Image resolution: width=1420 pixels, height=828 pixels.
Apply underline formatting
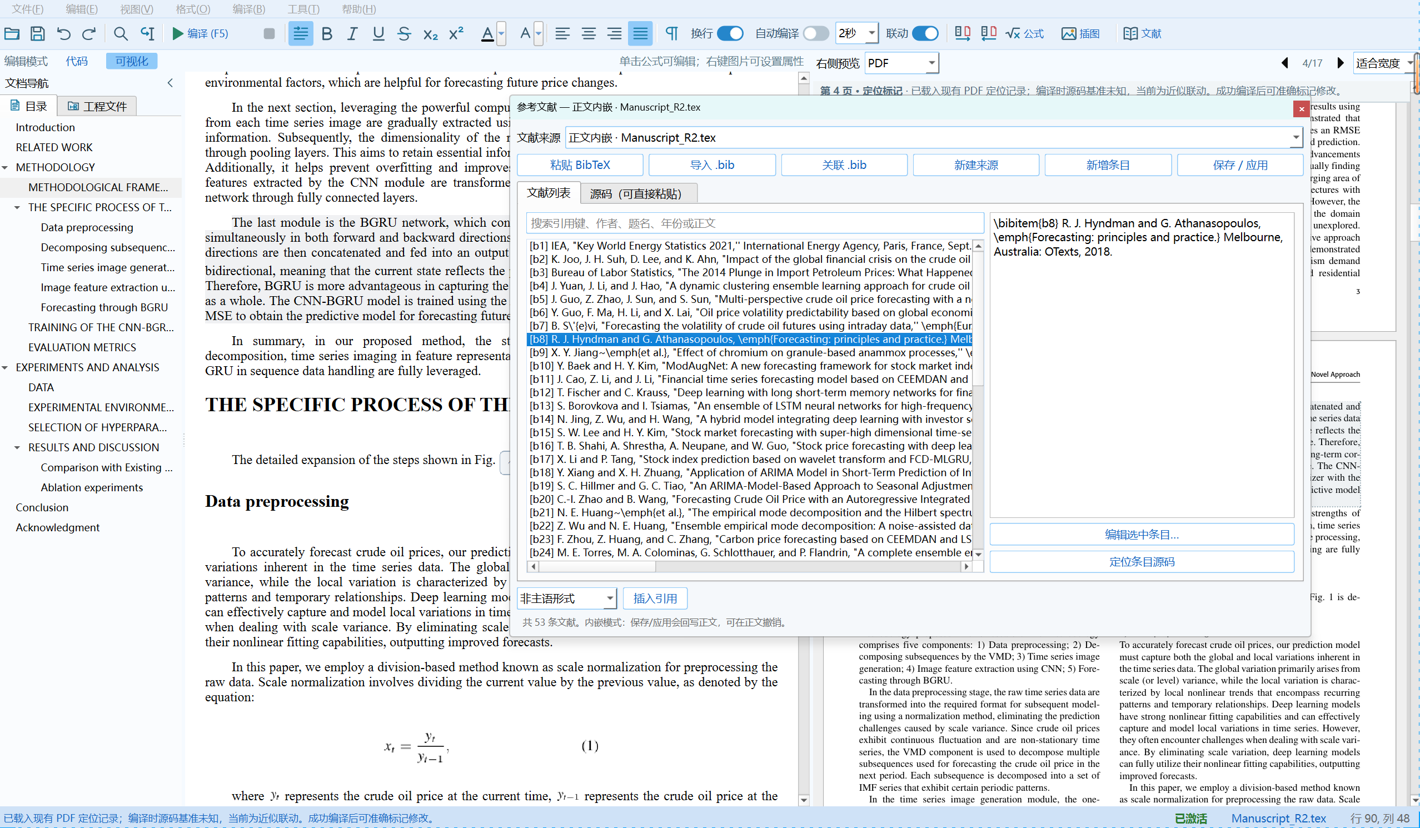(x=378, y=33)
